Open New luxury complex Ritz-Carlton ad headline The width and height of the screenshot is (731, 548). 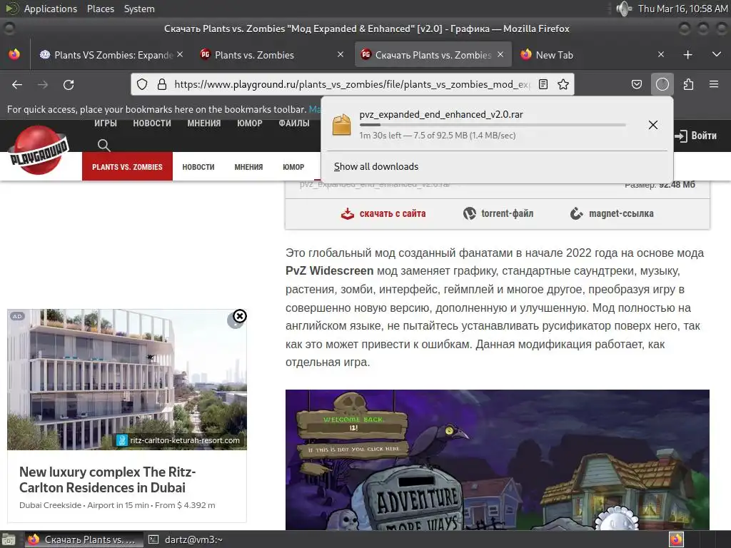[x=107, y=479]
